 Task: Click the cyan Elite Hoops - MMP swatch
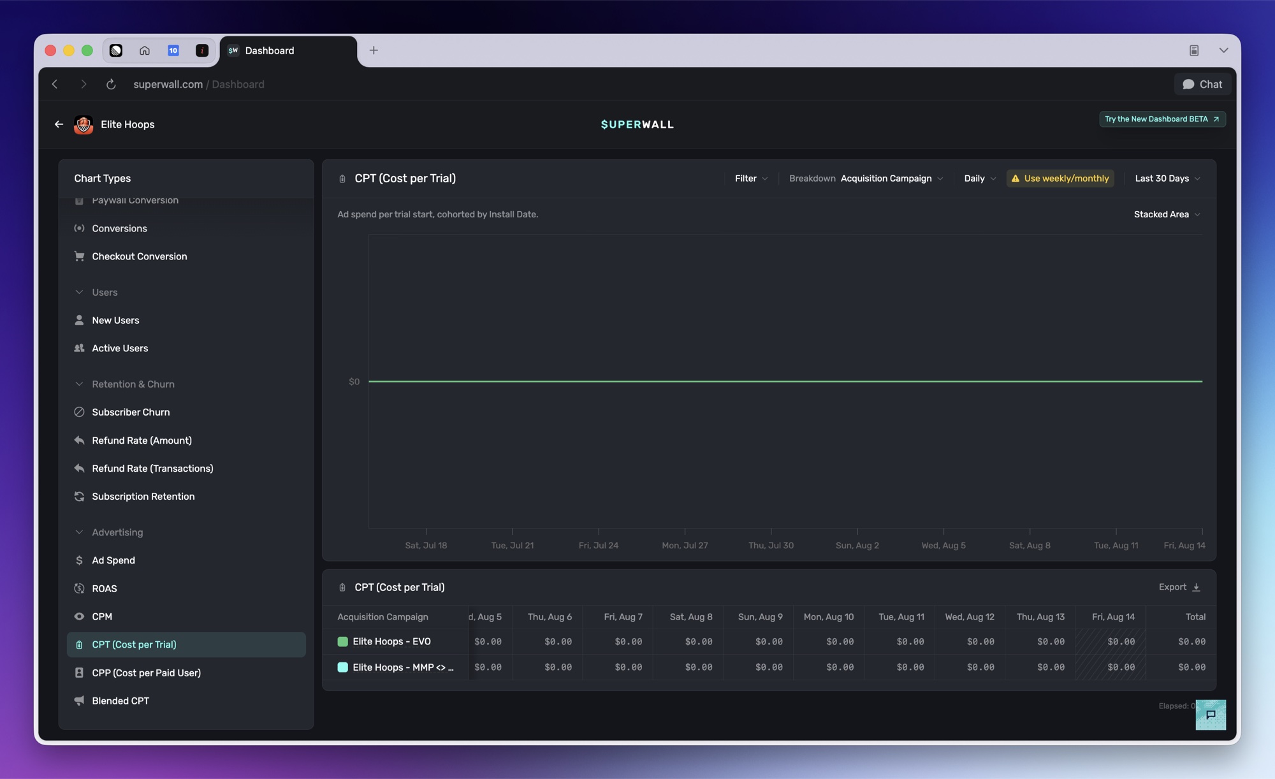[342, 667]
